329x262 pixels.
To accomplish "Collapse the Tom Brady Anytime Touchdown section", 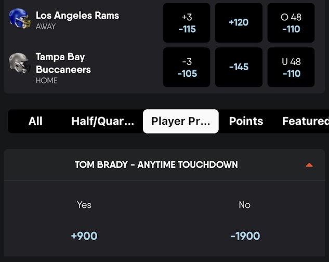I will tap(309, 165).
